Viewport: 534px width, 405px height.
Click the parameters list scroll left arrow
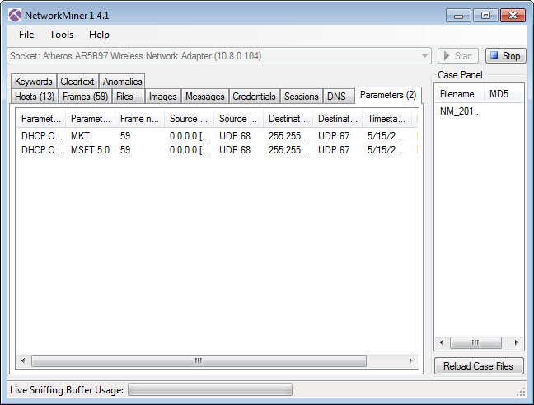click(23, 360)
